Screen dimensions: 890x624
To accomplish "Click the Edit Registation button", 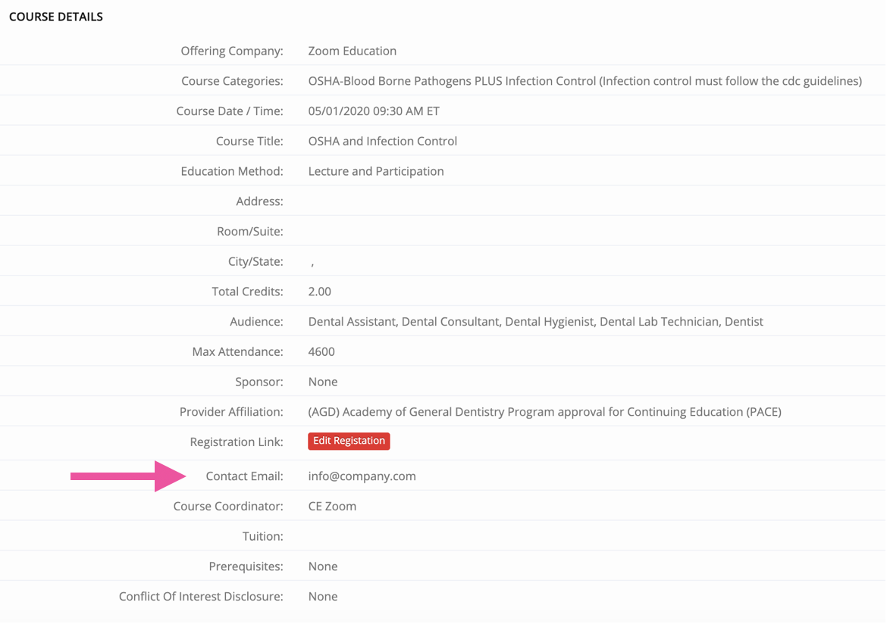I will point(349,441).
